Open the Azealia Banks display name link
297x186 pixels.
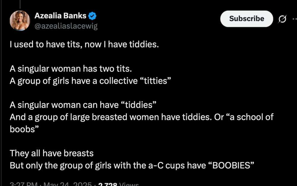60,16
